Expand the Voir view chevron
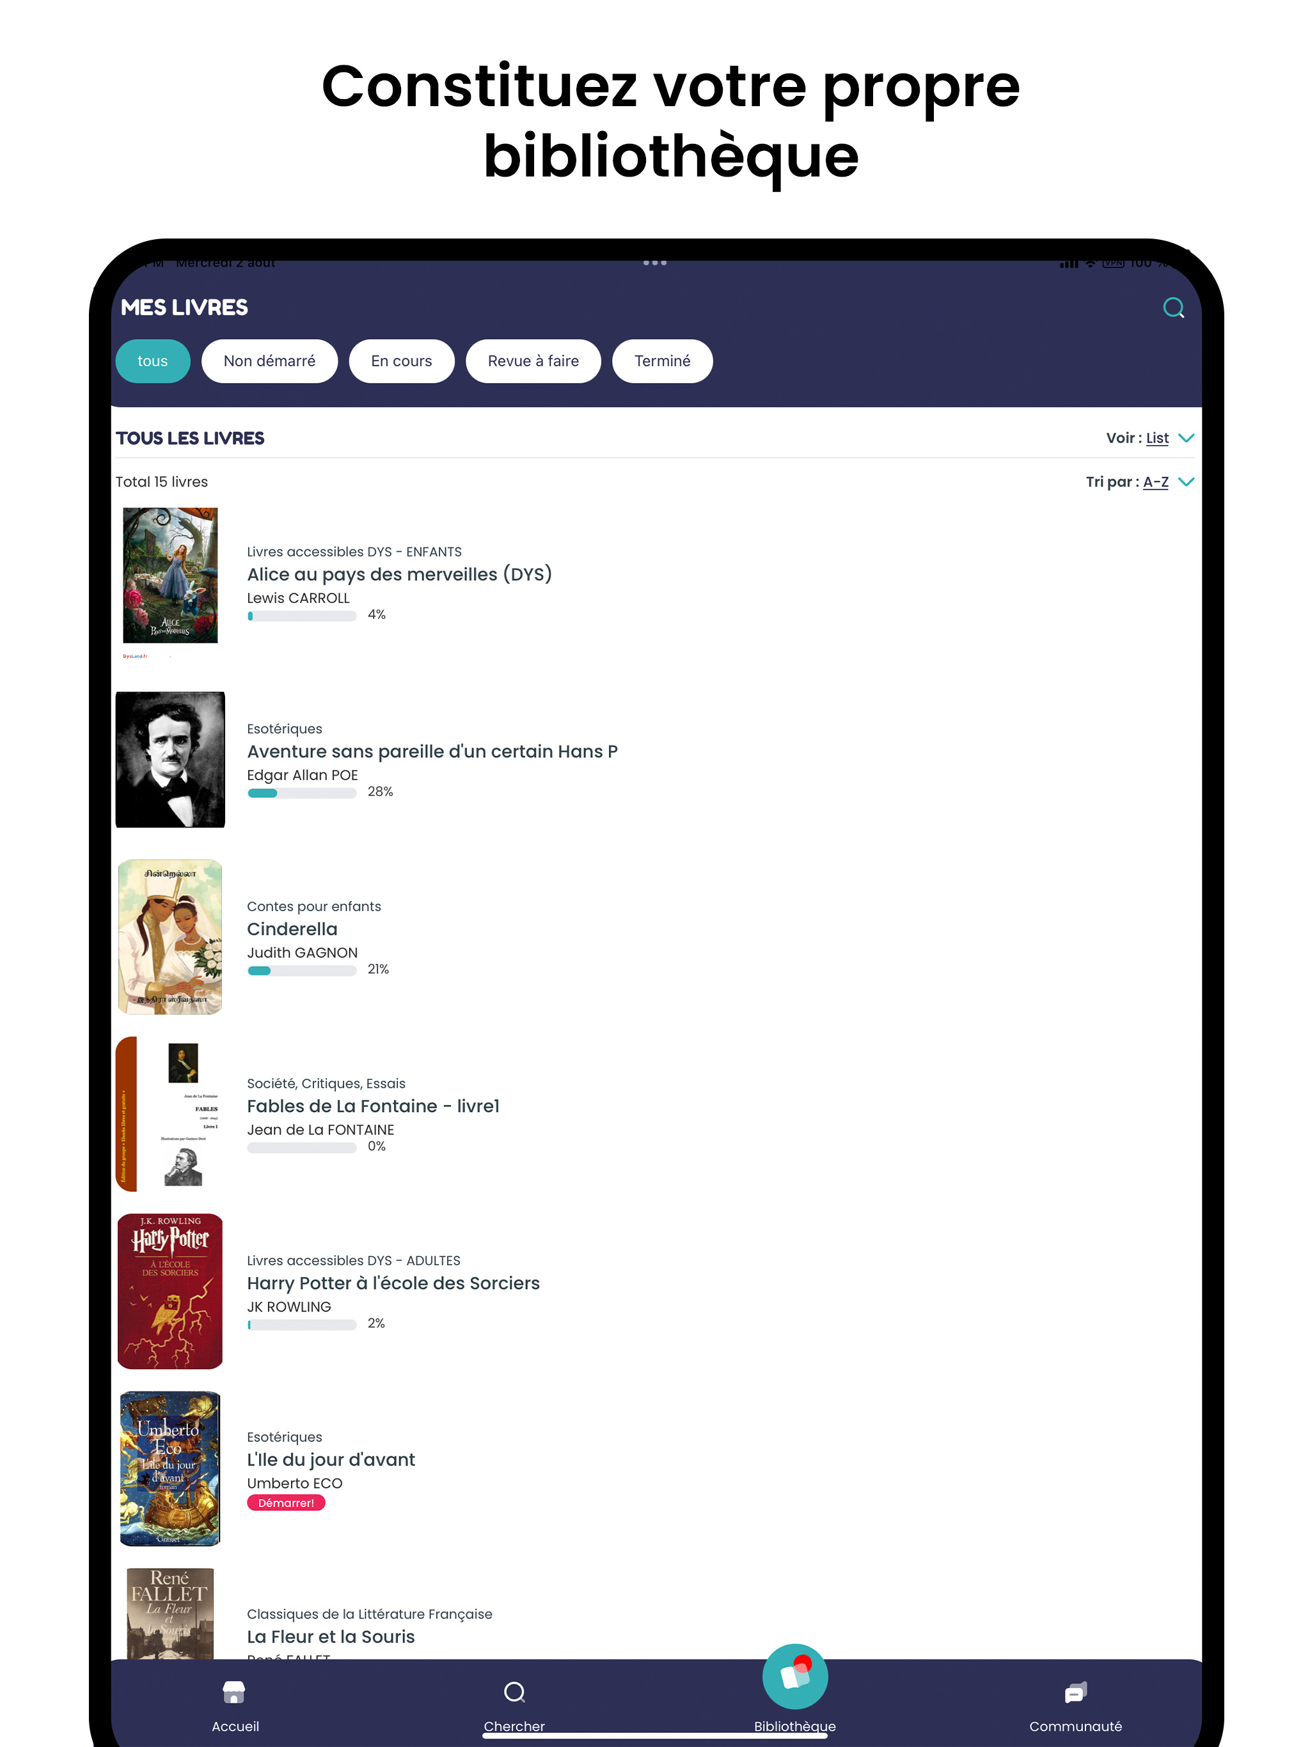Screen dimensions: 1310x1747 coord(1185,437)
